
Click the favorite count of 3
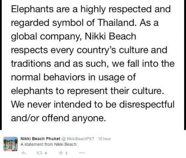click(x=66, y=153)
